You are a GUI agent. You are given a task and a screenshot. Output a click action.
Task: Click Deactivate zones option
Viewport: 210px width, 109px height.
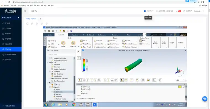[x=114, y=44]
